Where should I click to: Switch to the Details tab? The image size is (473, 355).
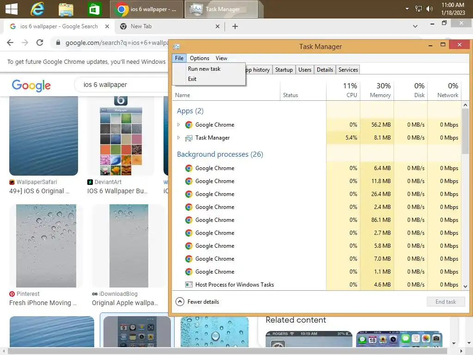click(325, 70)
